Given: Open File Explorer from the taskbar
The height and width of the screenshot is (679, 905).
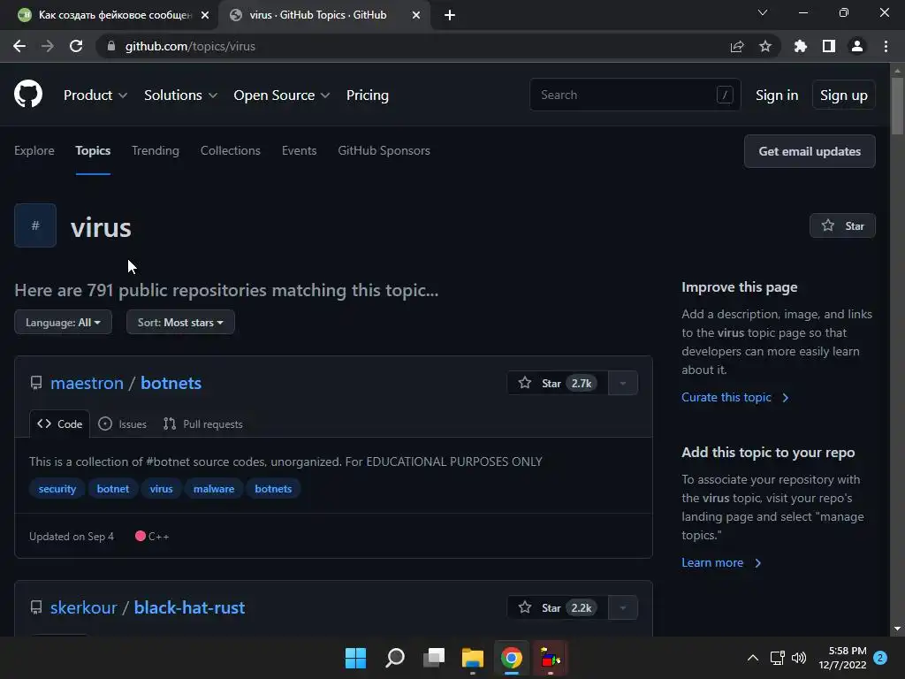Looking at the screenshot, I should point(473,658).
